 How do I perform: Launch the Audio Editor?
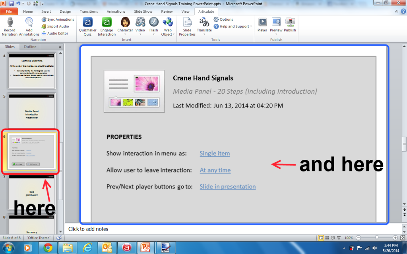(x=55, y=33)
